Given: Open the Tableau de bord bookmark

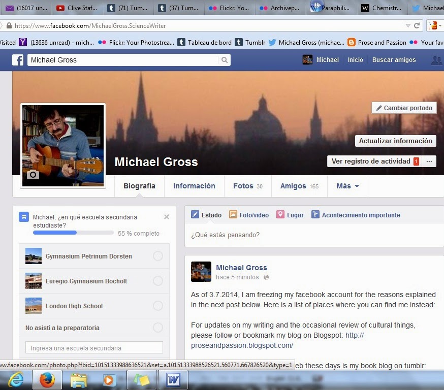Looking at the screenshot, I should pyautogui.click(x=204, y=43).
